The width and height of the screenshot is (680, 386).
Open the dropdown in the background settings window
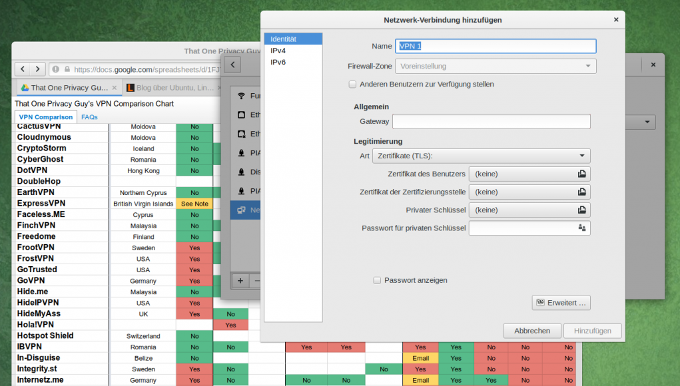click(647, 122)
